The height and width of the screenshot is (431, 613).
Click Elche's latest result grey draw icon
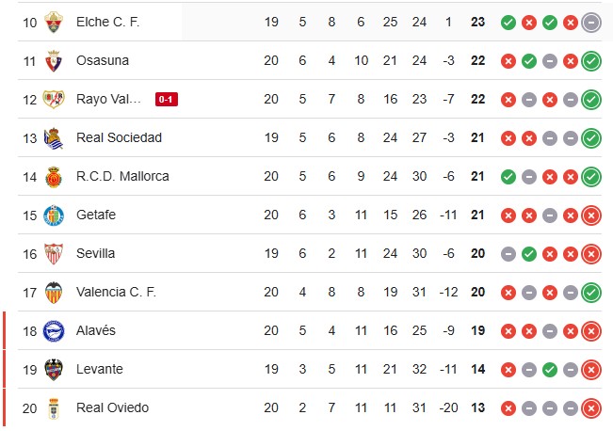[591, 22]
